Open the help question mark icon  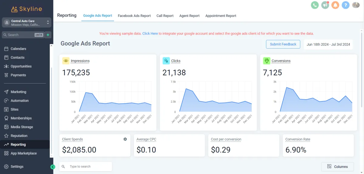click(345, 5)
